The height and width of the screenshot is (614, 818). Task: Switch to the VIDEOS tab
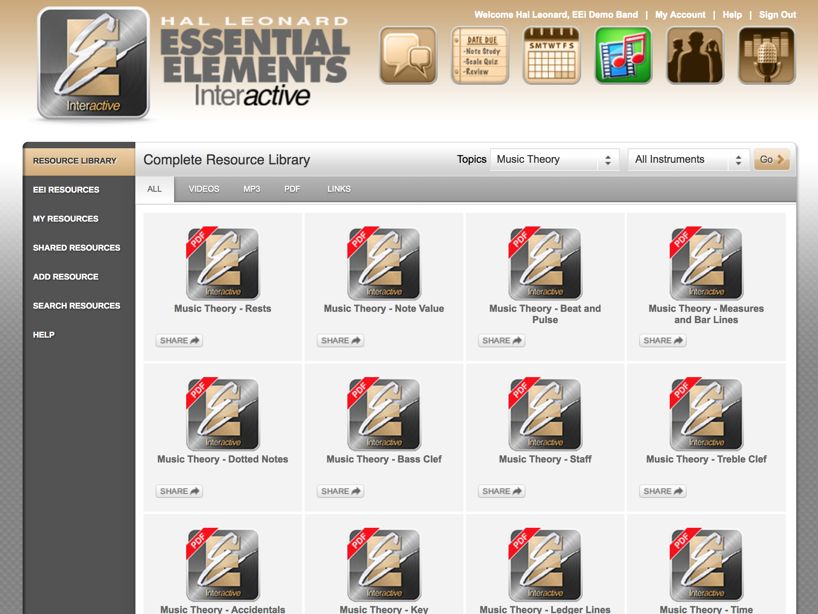(204, 189)
